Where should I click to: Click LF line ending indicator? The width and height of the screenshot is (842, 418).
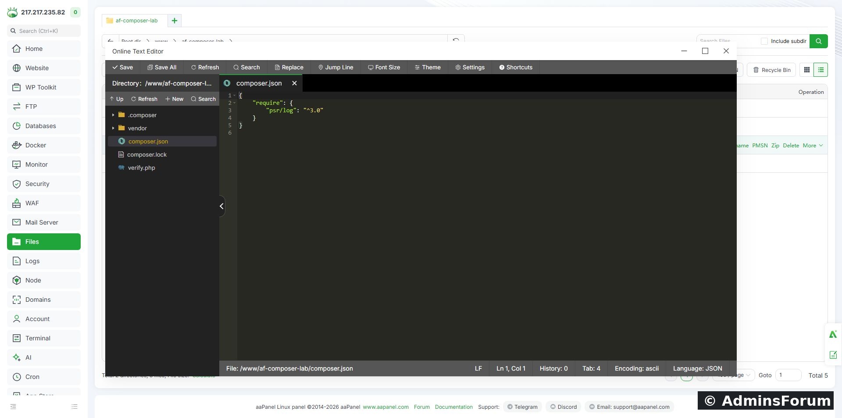click(x=478, y=368)
